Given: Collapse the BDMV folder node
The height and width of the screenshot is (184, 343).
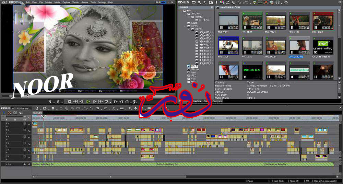Looking at the screenshot, I should click(189, 16).
